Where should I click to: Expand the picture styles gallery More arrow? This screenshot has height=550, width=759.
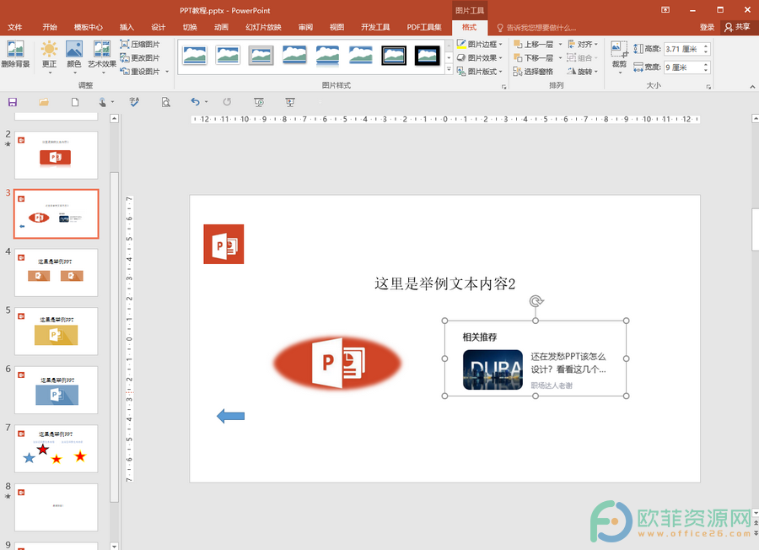point(449,70)
